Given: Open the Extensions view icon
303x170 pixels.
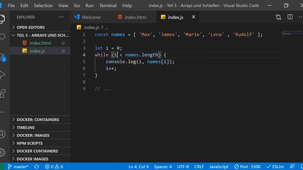Looking at the screenshot, I should 3,93.
